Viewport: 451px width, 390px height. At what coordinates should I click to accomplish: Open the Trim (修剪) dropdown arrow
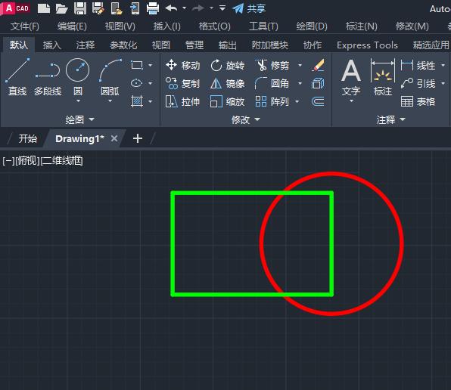click(x=300, y=66)
